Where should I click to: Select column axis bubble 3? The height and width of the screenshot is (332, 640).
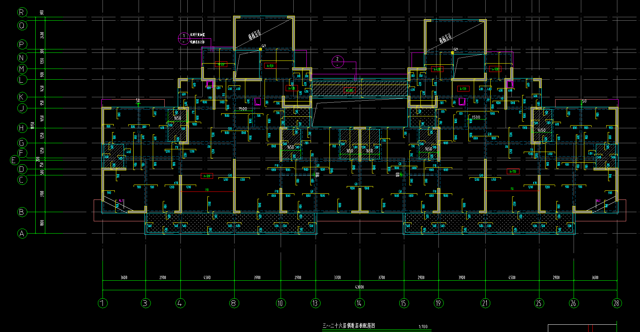click(145, 303)
